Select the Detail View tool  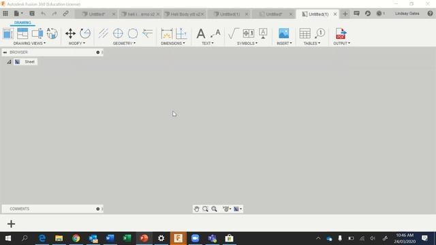tap(52, 33)
